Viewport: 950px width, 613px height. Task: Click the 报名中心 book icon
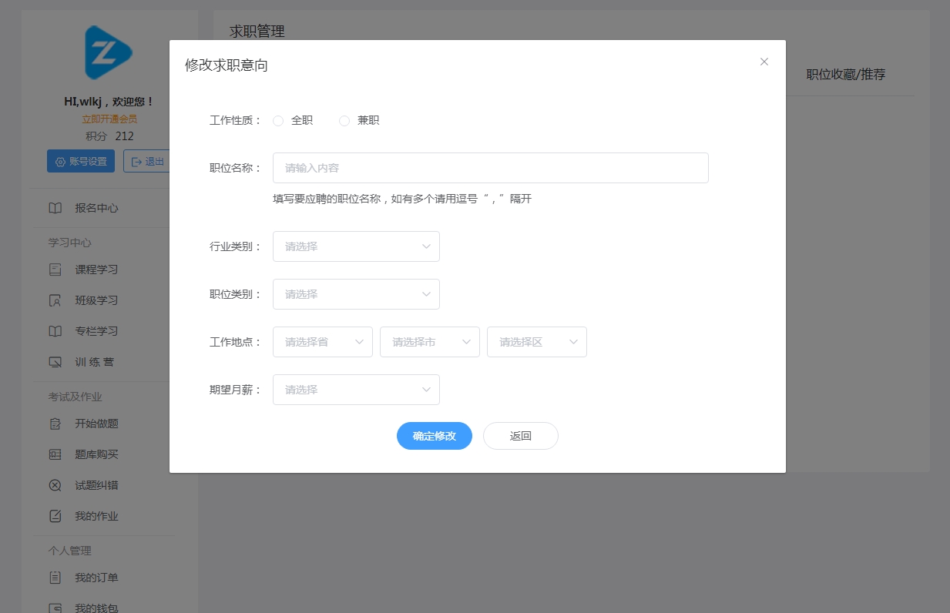tap(55, 208)
